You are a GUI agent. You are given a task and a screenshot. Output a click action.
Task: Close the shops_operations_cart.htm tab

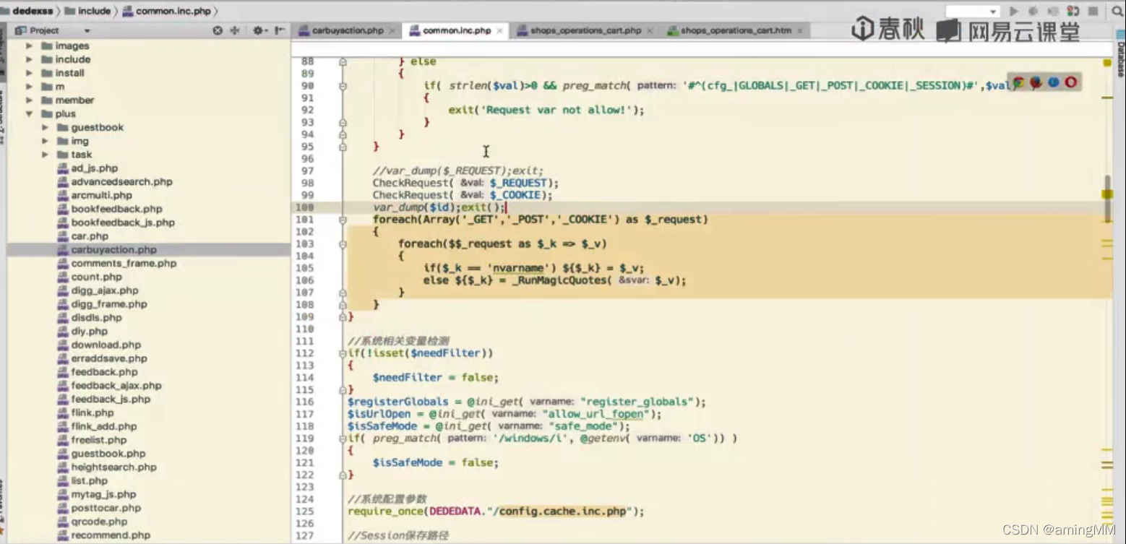click(800, 31)
